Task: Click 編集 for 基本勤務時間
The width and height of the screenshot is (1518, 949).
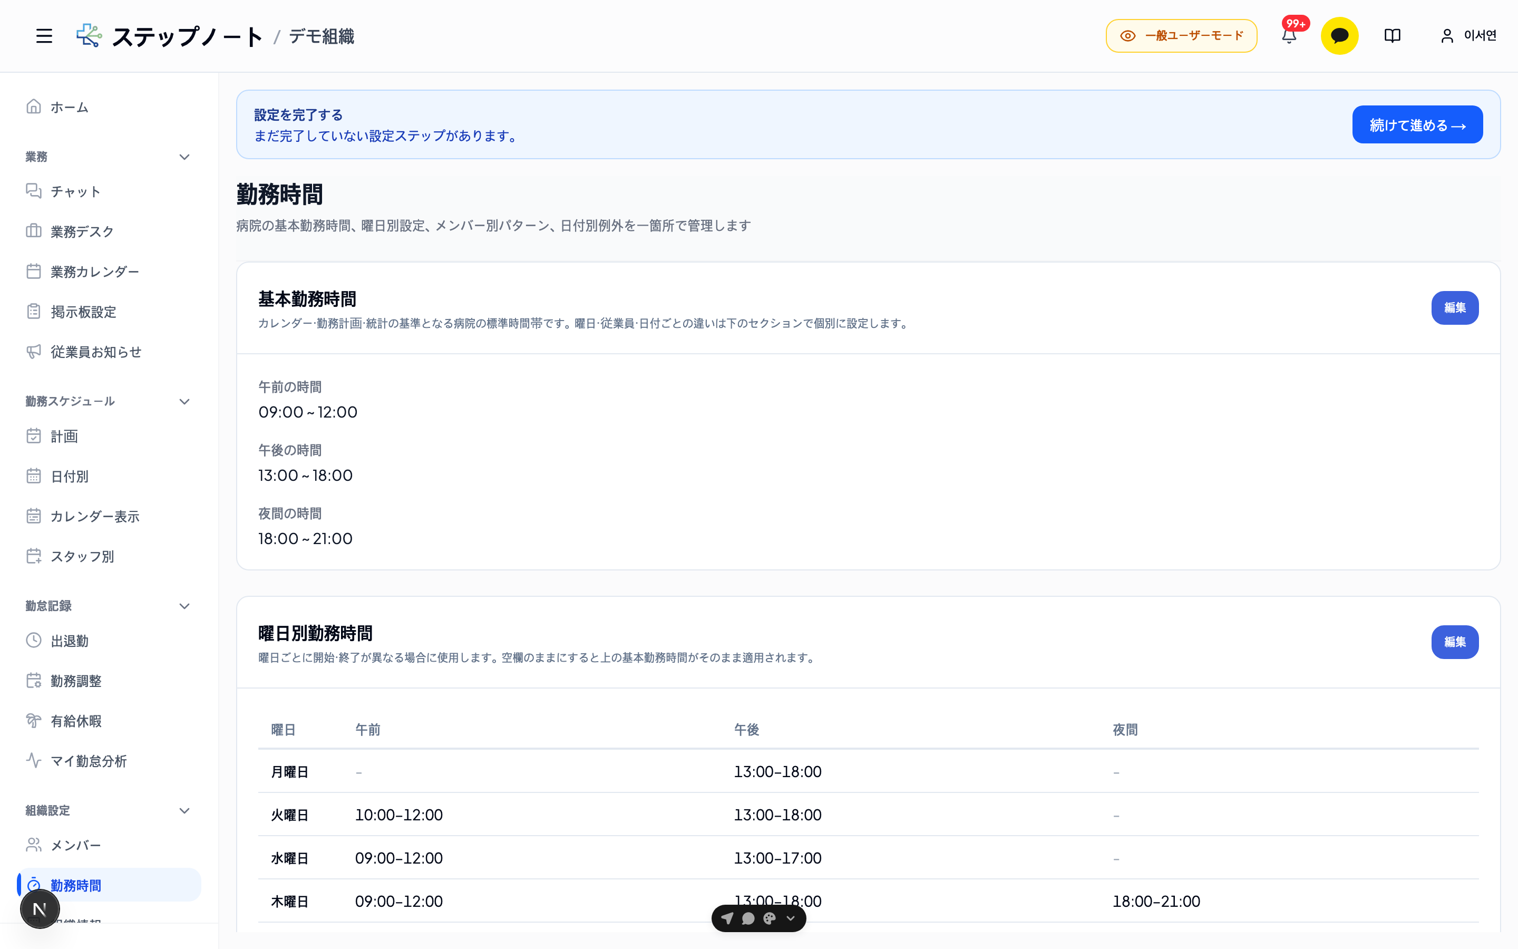Action: tap(1455, 307)
